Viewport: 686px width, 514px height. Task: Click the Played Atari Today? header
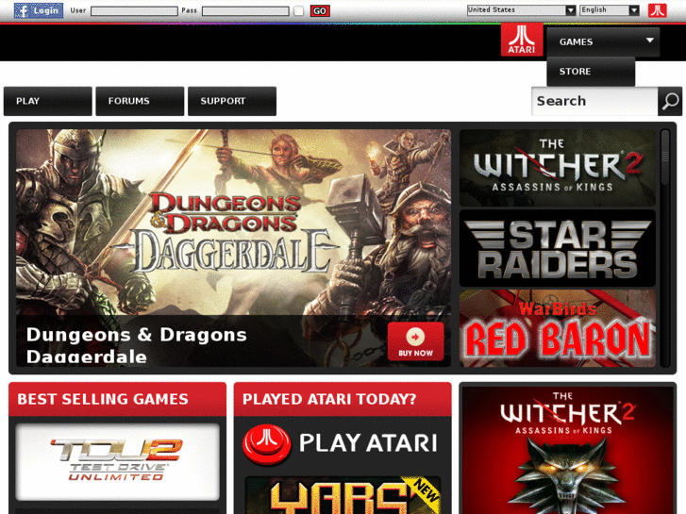tap(343, 399)
